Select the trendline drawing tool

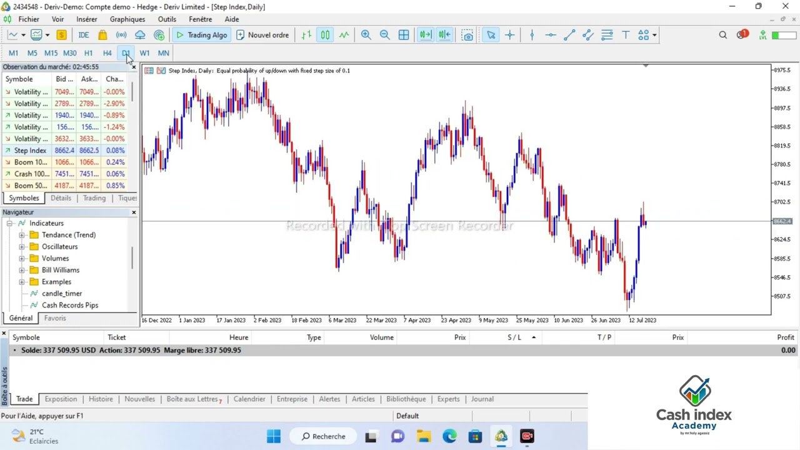[569, 35]
